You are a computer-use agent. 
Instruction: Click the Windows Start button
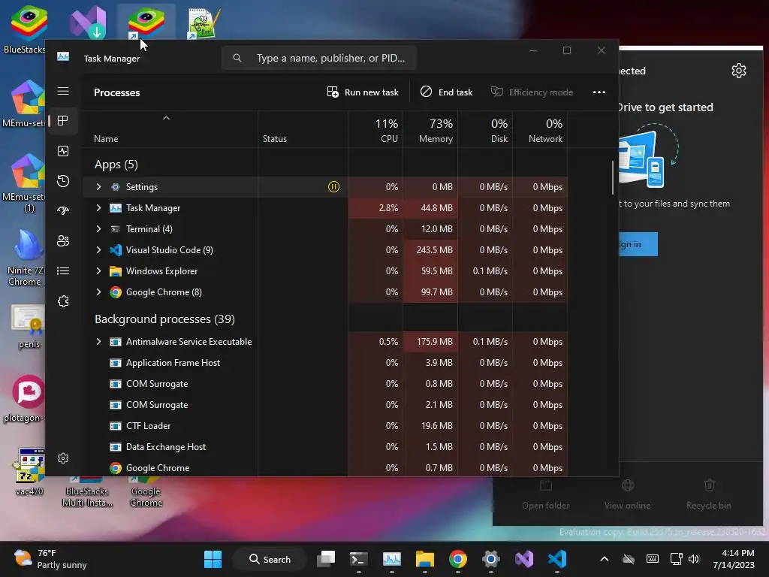click(213, 559)
